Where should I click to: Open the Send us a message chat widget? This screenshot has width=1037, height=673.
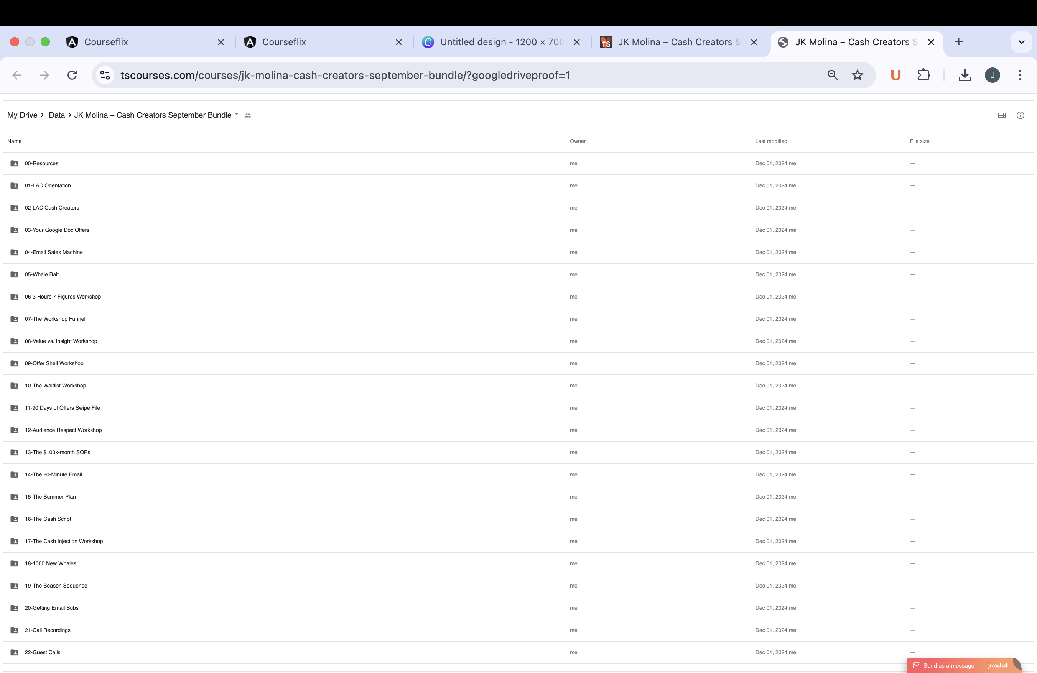[963, 665]
